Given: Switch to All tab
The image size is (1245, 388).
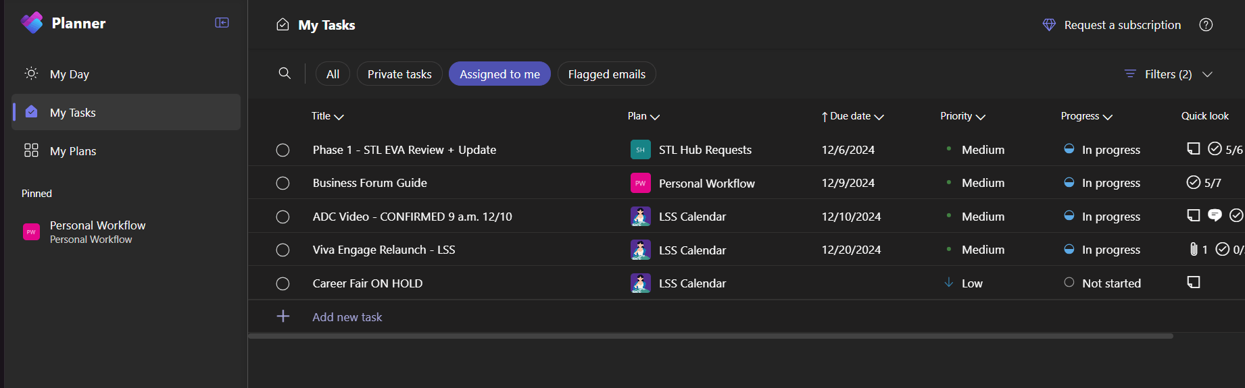Looking at the screenshot, I should pyautogui.click(x=333, y=74).
